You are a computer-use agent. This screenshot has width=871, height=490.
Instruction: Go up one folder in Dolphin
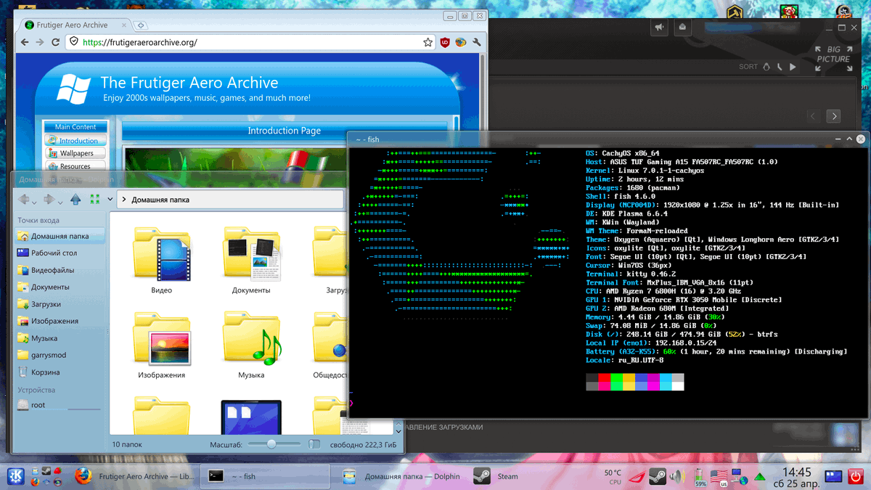(x=75, y=199)
